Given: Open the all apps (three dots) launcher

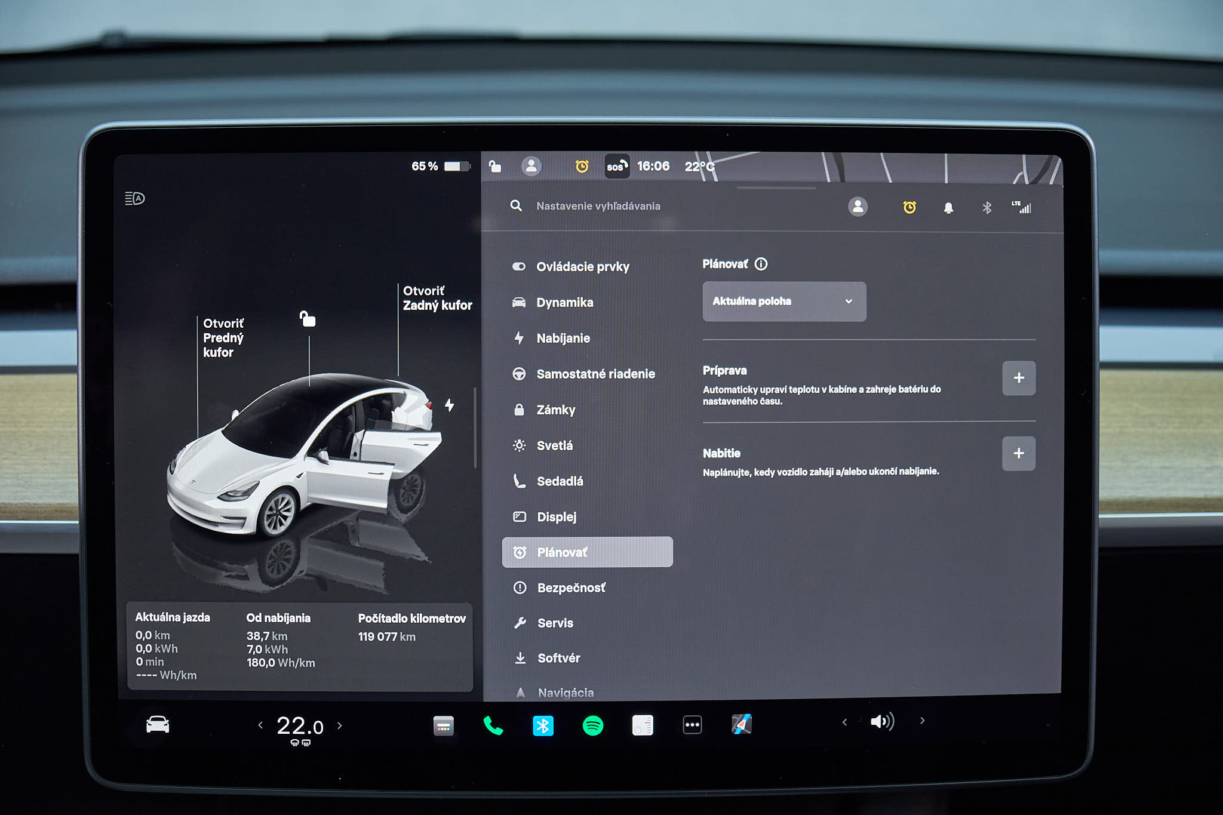Looking at the screenshot, I should 692,725.
